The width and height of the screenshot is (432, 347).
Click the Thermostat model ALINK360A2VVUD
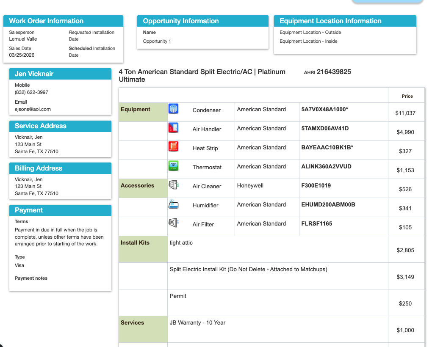(326, 166)
